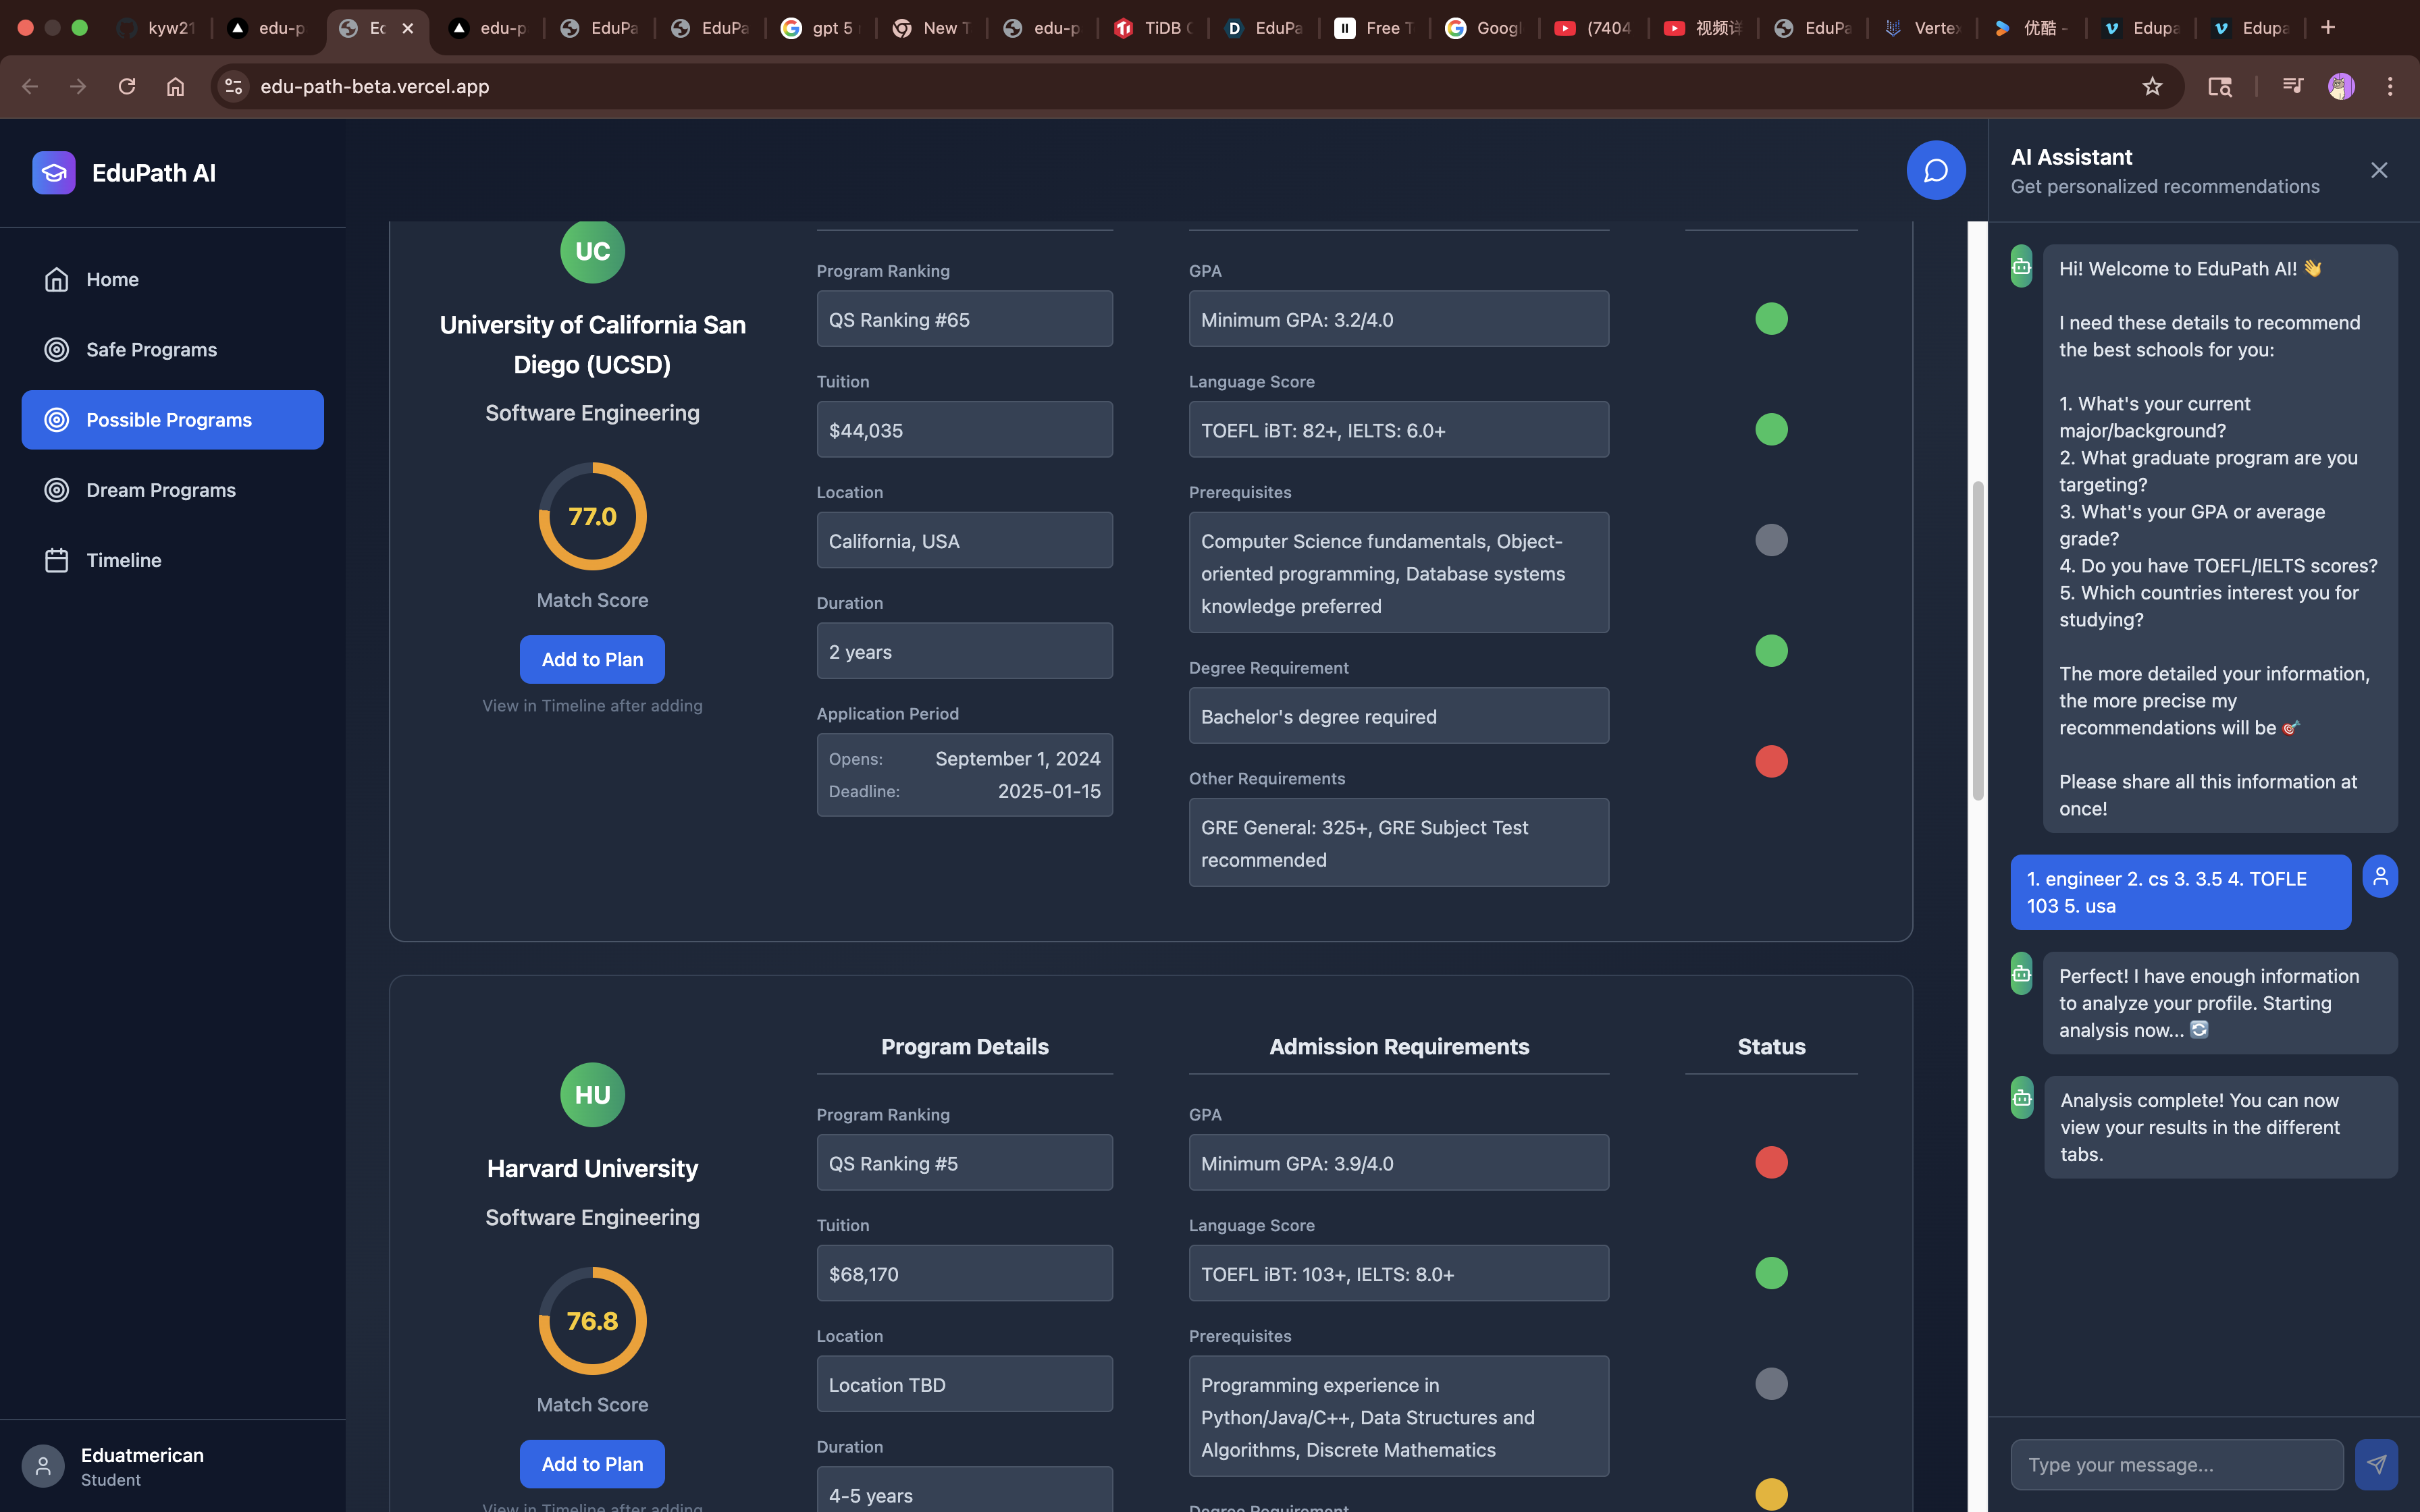Add UCSD program to plan
2420x1512 pixels.
[592, 659]
